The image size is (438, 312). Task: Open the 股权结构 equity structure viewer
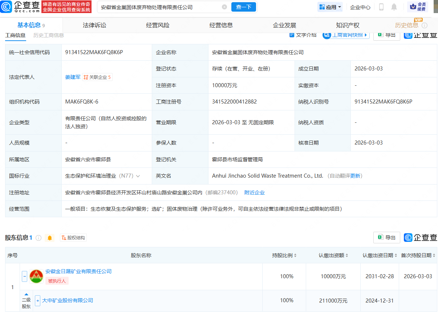pyautogui.click(x=73, y=238)
